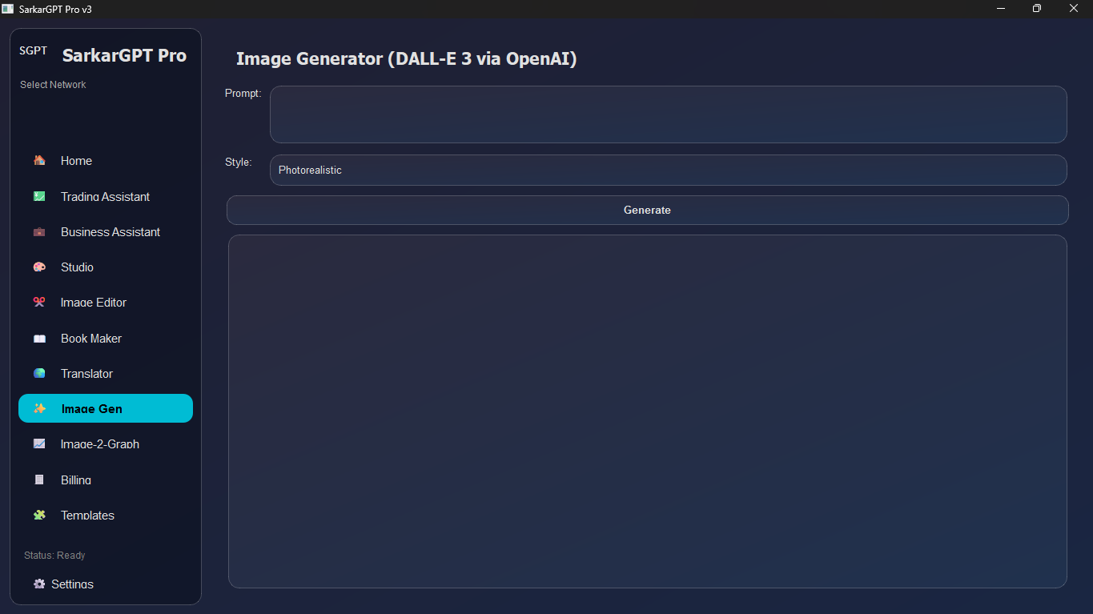Viewport: 1093px width, 614px height.
Task: Open the Image-2-Graph tool
Action: point(106,444)
